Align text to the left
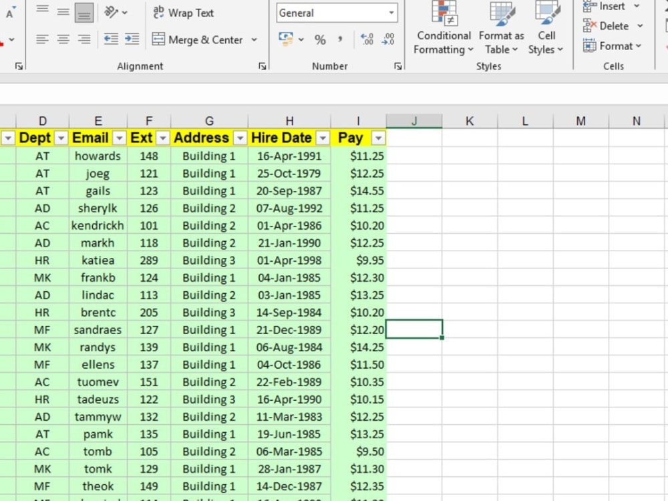 tap(42, 39)
